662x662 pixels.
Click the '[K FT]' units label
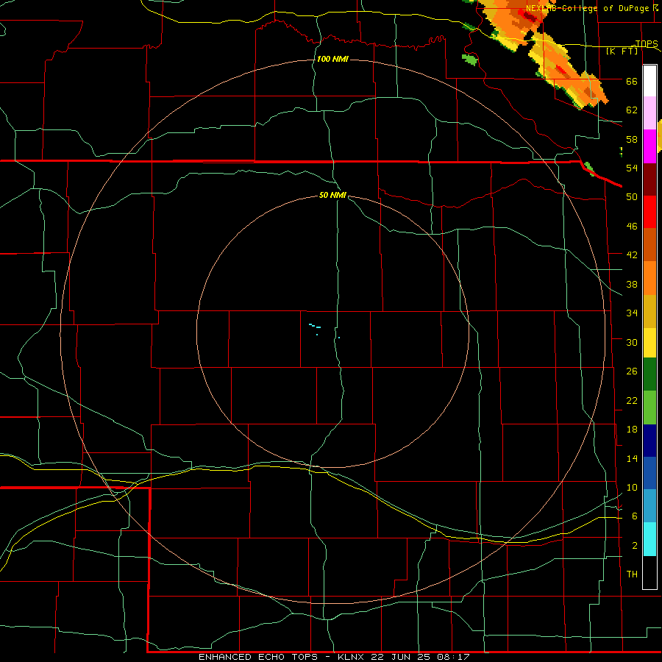point(622,51)
